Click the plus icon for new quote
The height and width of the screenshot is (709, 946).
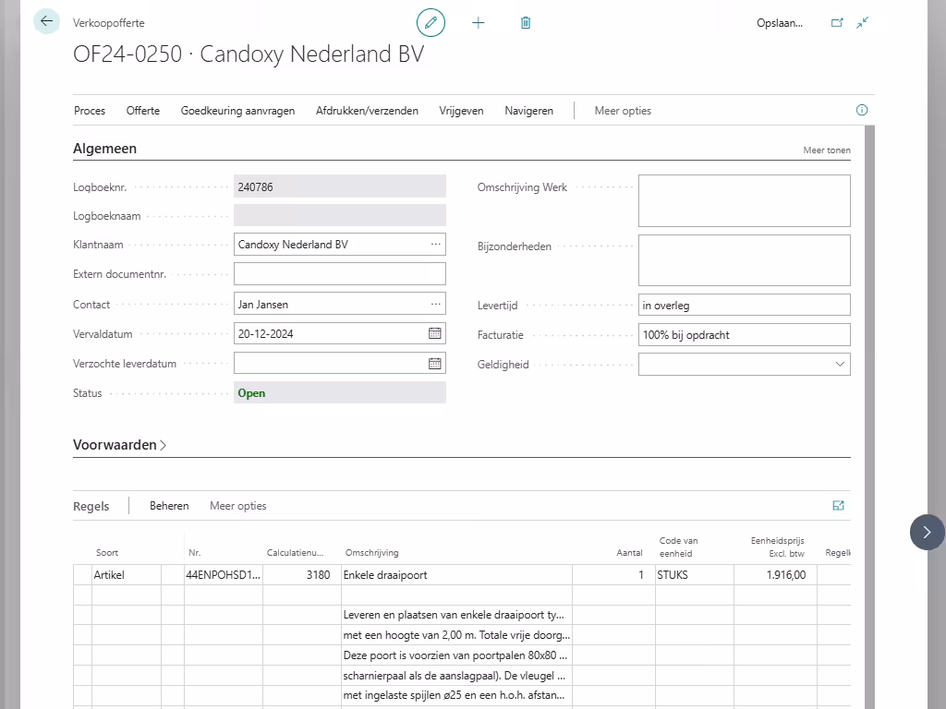(479, 22)
